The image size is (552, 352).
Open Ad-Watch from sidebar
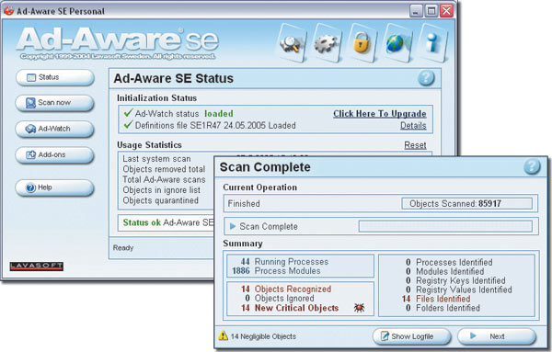[x=55, y=129]
